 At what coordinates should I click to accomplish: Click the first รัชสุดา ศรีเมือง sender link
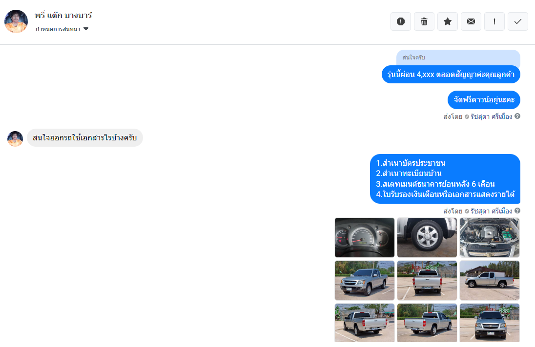[492, 116]
